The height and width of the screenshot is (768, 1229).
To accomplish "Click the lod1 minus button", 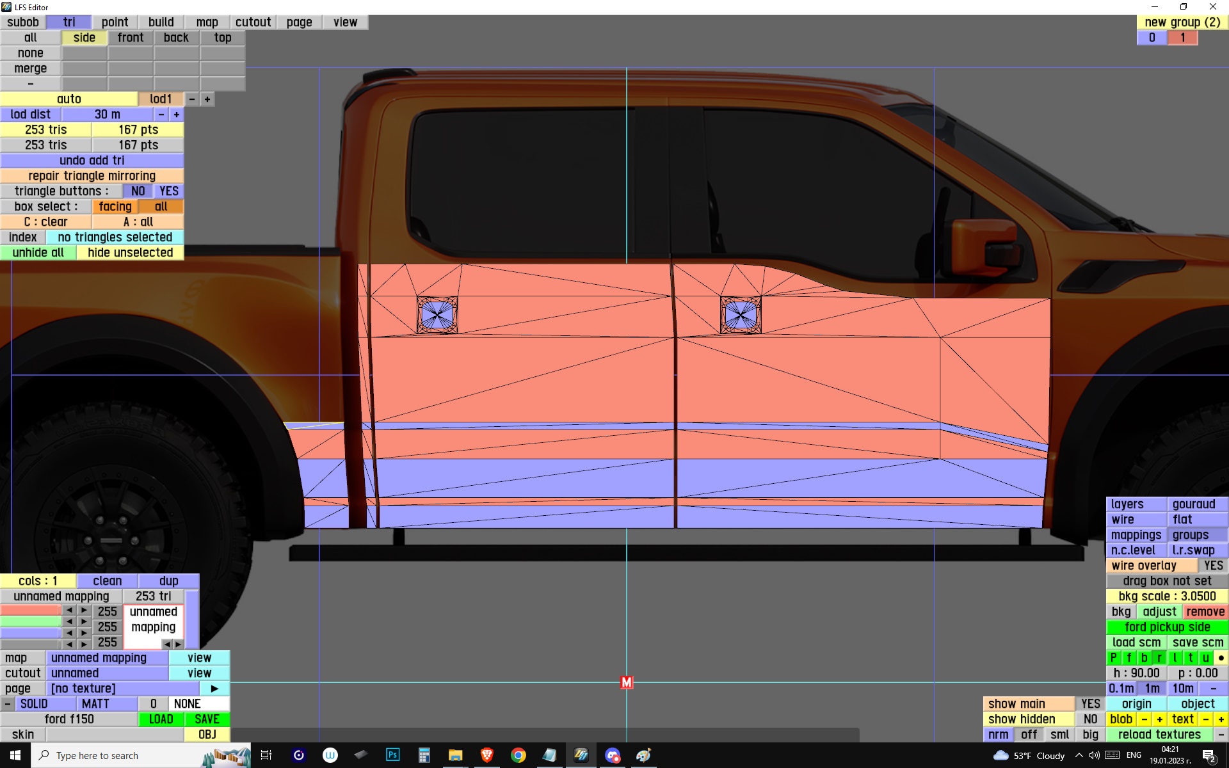I will pyautogui.click(x=192, y=99).
